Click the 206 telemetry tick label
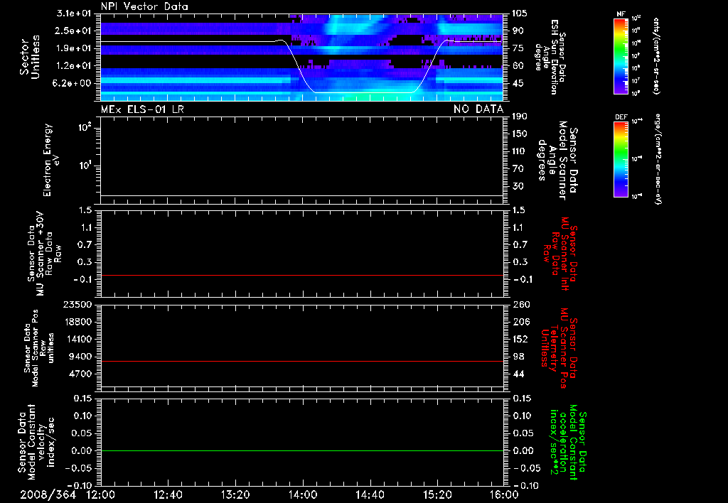 click(521, 322)
